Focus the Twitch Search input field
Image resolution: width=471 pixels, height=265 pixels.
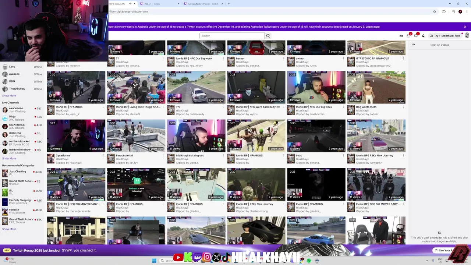tap(232, 36)
